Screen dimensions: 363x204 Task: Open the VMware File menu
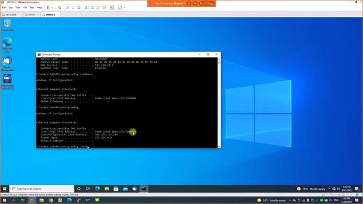tap(4, 7)
